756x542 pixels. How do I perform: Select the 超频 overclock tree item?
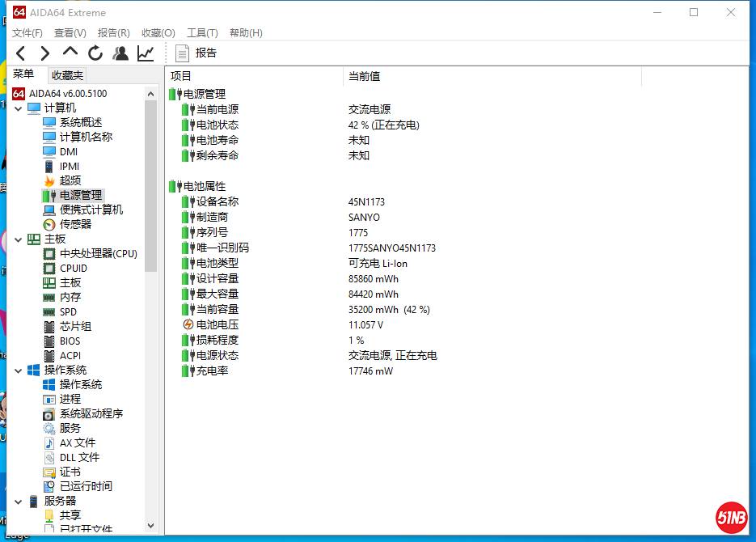pyautogui.click(x=70, y=180)
